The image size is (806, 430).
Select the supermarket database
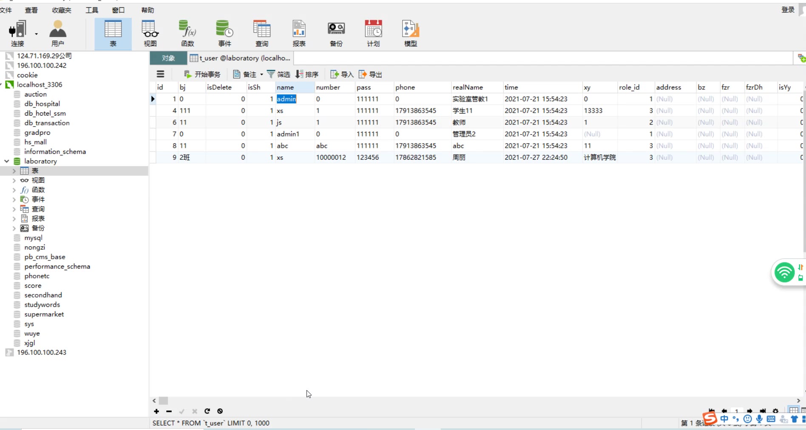click(x=44, y=314)
